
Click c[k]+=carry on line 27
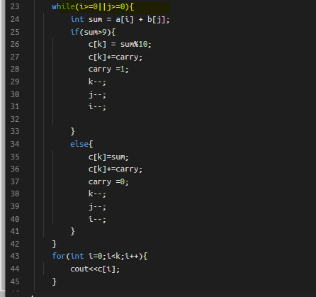click(x=115, y=57)
